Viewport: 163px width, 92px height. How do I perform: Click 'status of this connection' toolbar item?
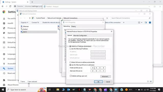click(x=113, y=22)
